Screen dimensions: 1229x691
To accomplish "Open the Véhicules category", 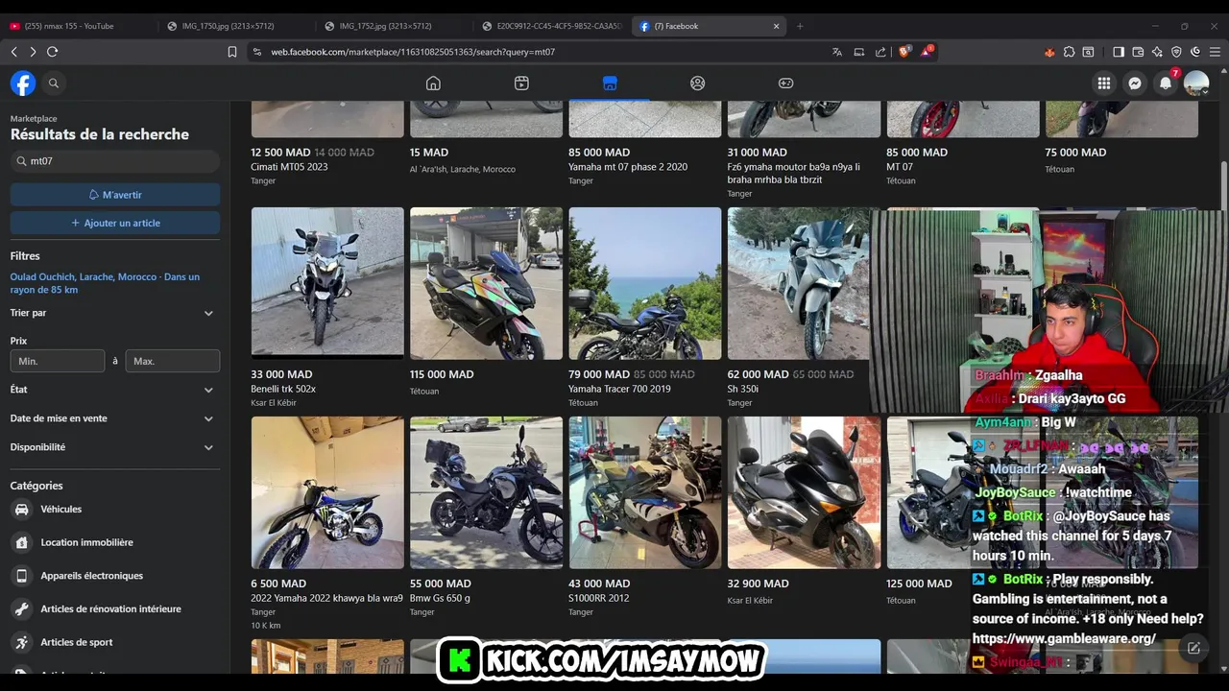I will tap(115, 510).
